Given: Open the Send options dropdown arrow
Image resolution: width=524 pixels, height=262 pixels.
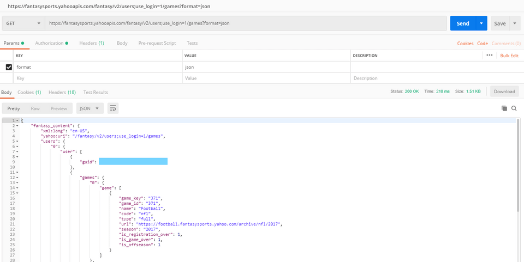Looking at the screenshot, I should (481, 23).
